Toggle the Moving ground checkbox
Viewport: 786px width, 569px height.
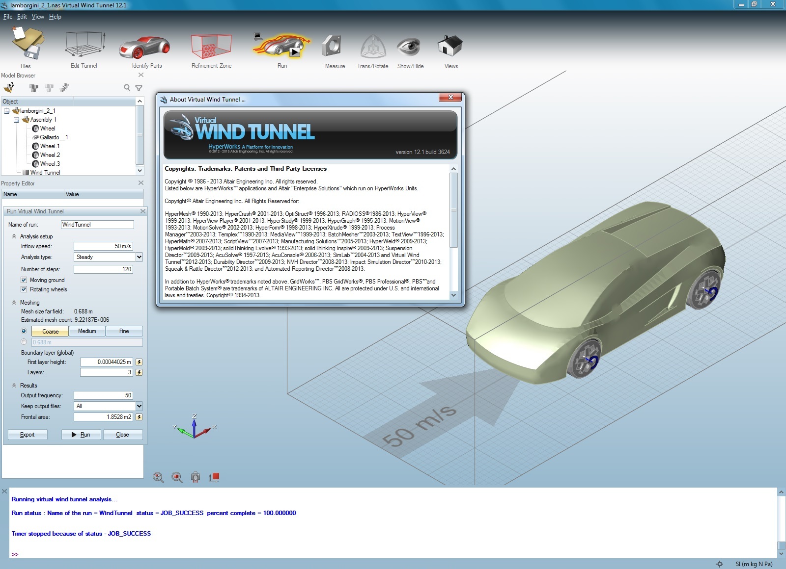(24, 280)
